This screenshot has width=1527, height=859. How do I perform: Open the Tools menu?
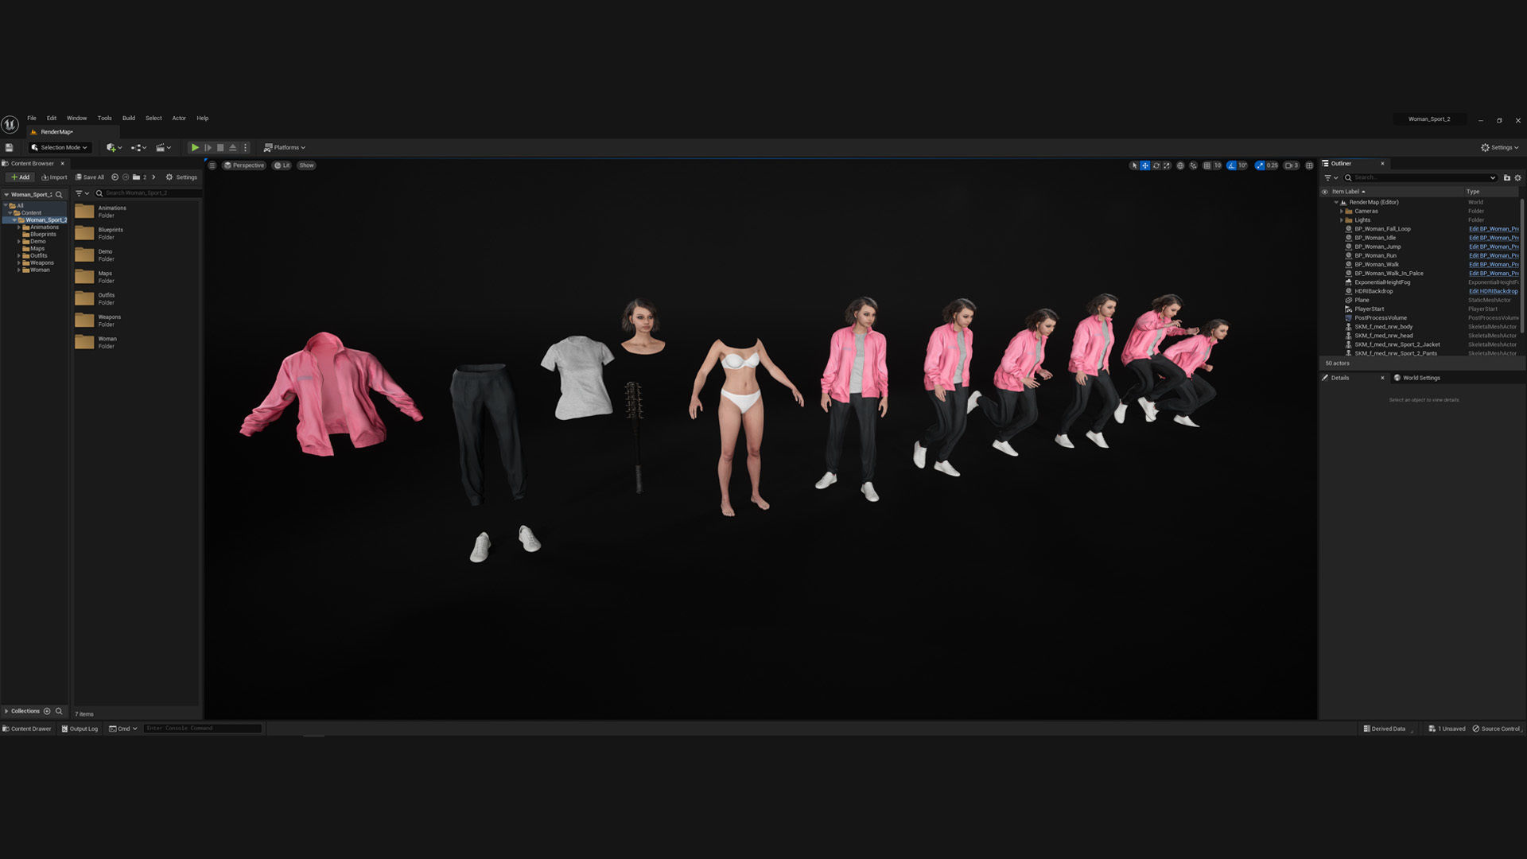tap(105, 118)
